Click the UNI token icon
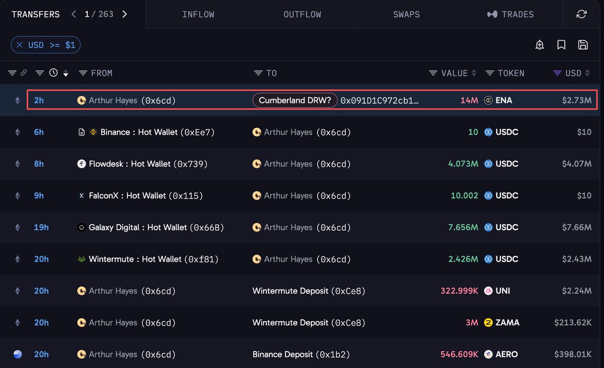The width and height of the screenshot is (604, 368). [x=488, y=291]
